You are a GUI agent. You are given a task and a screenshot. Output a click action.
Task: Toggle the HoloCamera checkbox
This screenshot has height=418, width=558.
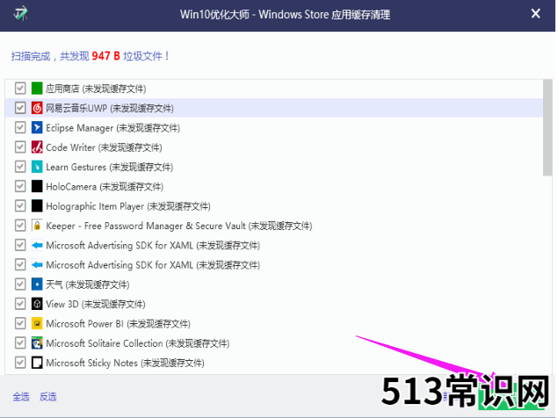(x=20, y=185)
